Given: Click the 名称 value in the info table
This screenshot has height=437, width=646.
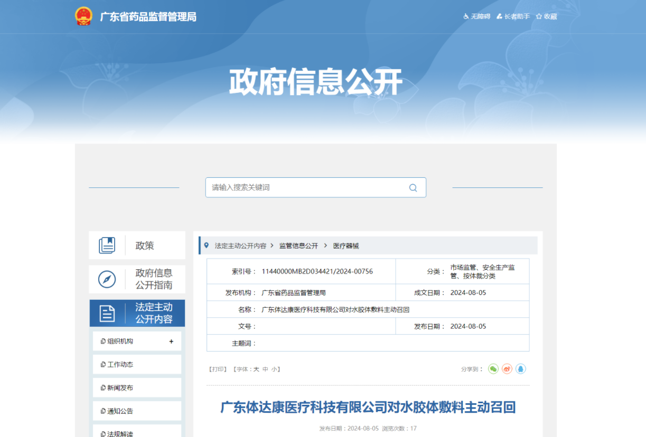Looking at the screenshot, I should point(335,309).
